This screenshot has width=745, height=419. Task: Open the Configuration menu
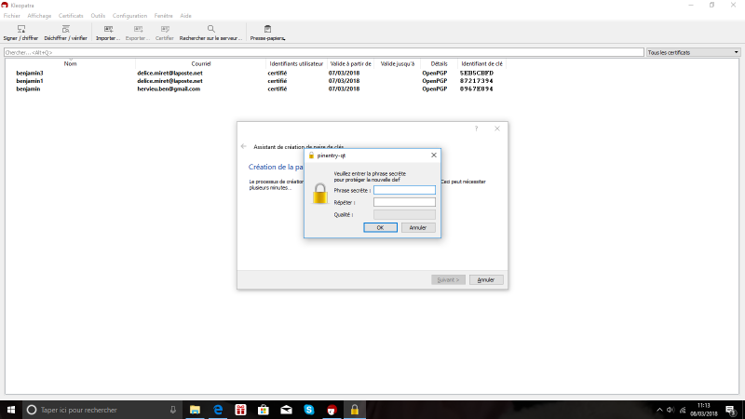pos(129,16)
